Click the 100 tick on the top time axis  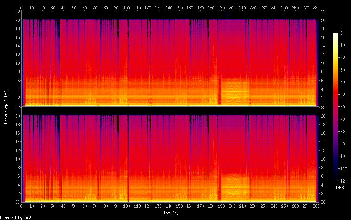click(127, 7)
